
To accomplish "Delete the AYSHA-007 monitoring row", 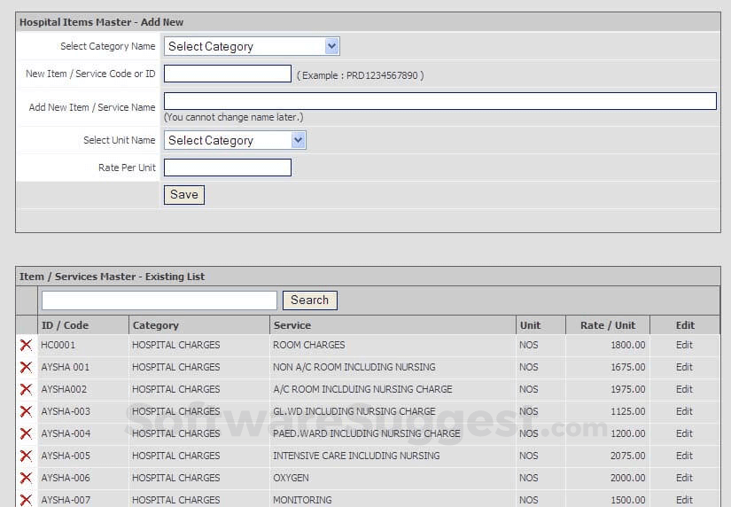I will tap(26, 499).
